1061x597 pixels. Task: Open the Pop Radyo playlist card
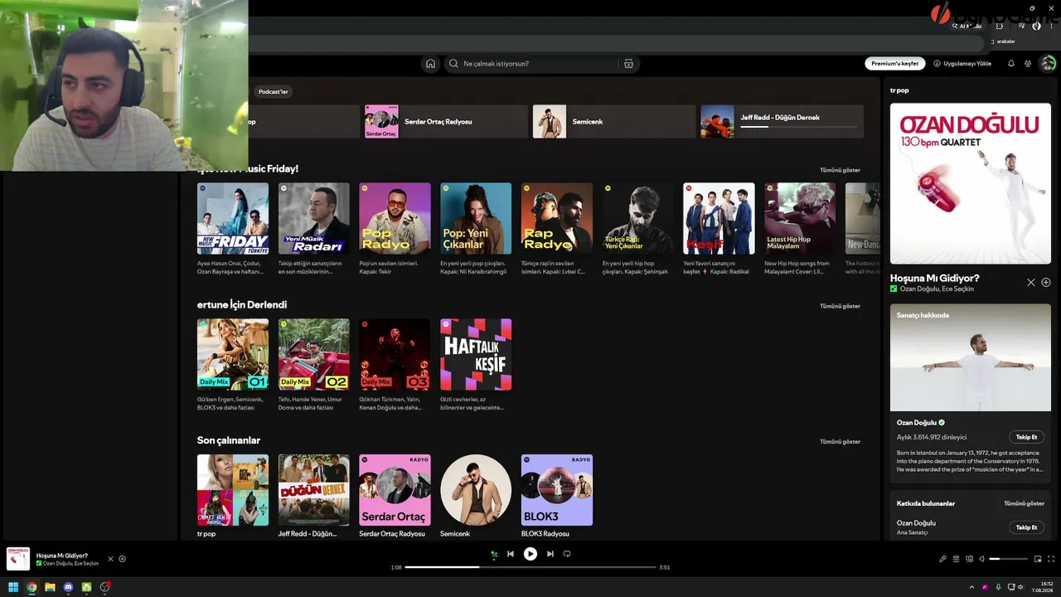395,230
